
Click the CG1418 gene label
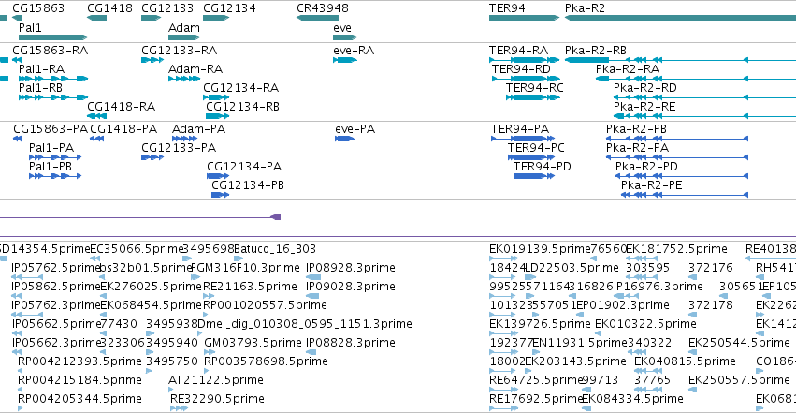[109, 8]
